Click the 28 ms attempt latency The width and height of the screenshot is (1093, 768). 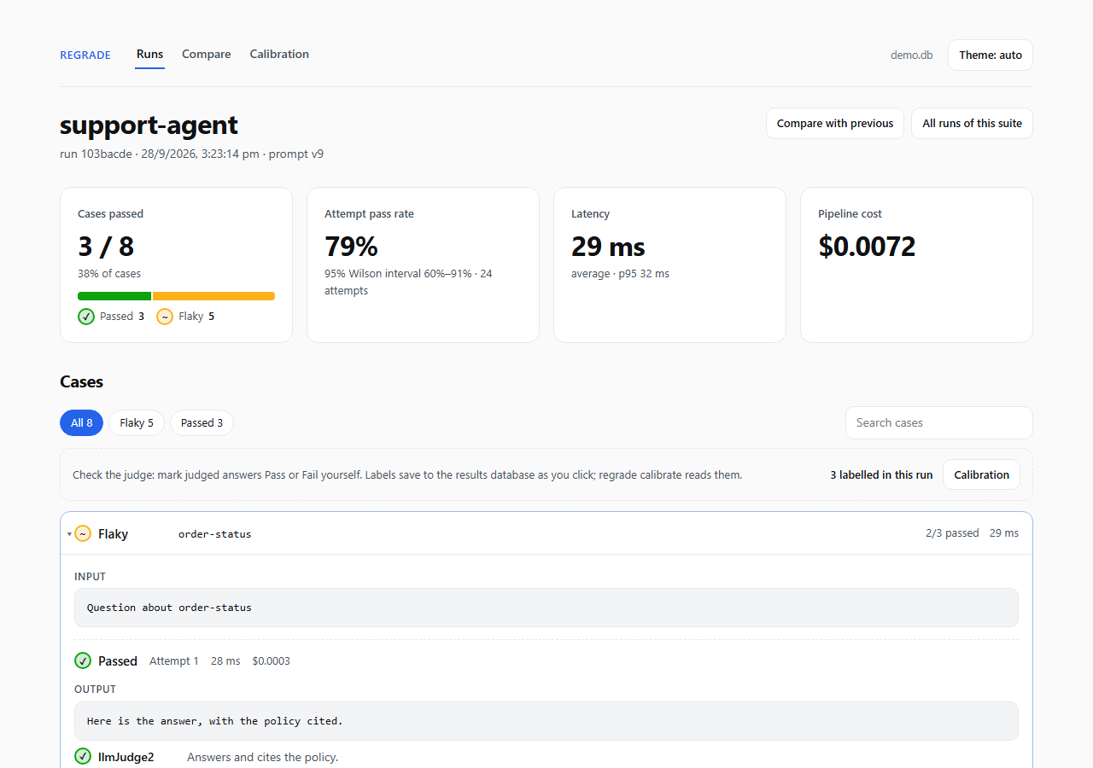[x=225, y=660]
